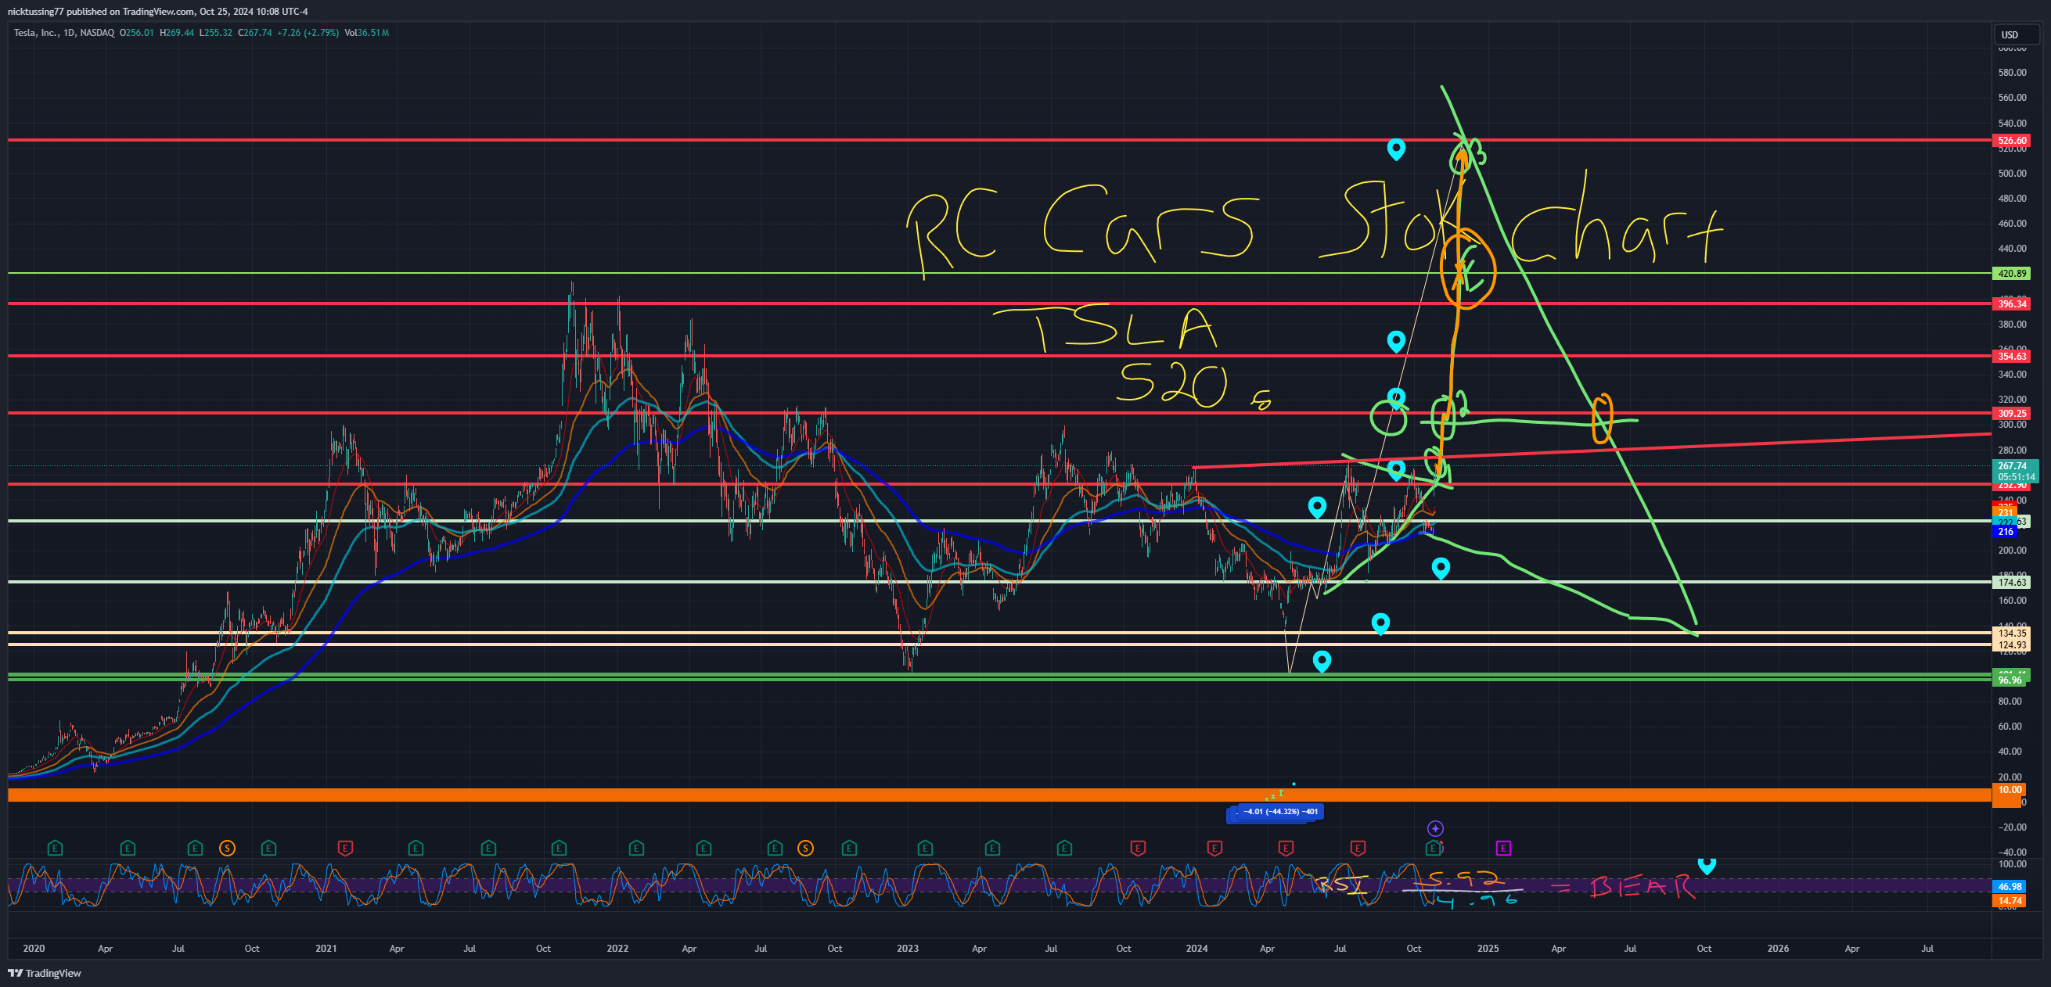Click the 96.96 green price label
The width and height of the screenshot is (2051, 987).
(2011, 680)
